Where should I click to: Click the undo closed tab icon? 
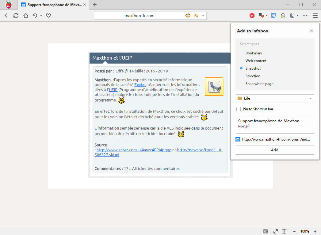[35, 16]
